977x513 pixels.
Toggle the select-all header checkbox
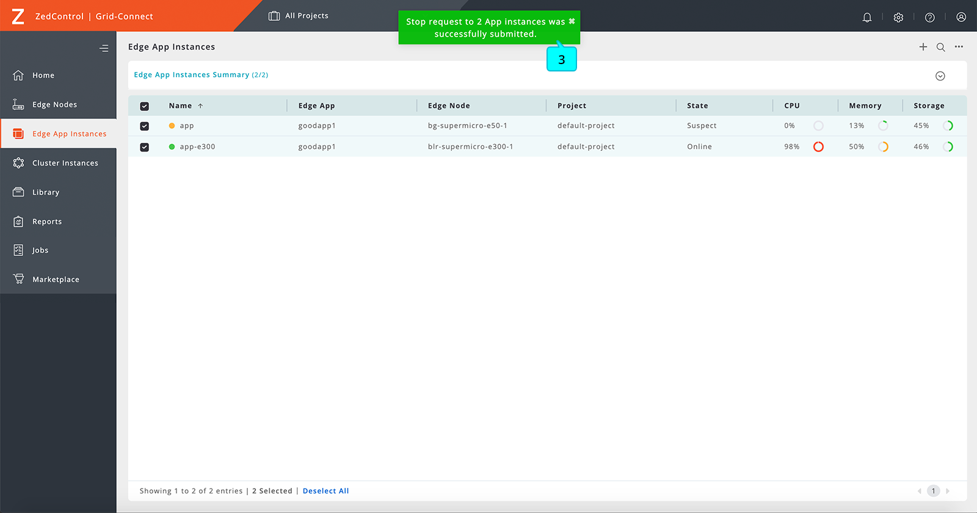[x=144, y=106]
